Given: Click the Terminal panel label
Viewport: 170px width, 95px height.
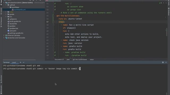Looking at the screenshot, I should [6, 63].
